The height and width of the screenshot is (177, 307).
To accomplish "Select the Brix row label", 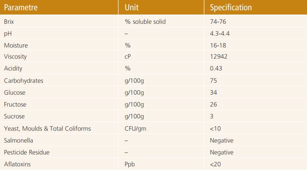I will (x=9, y=21).
